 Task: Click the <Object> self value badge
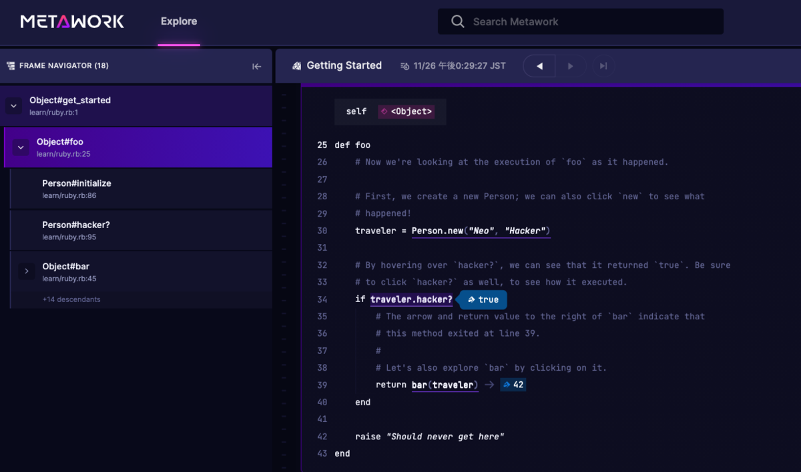click(406, 111)
